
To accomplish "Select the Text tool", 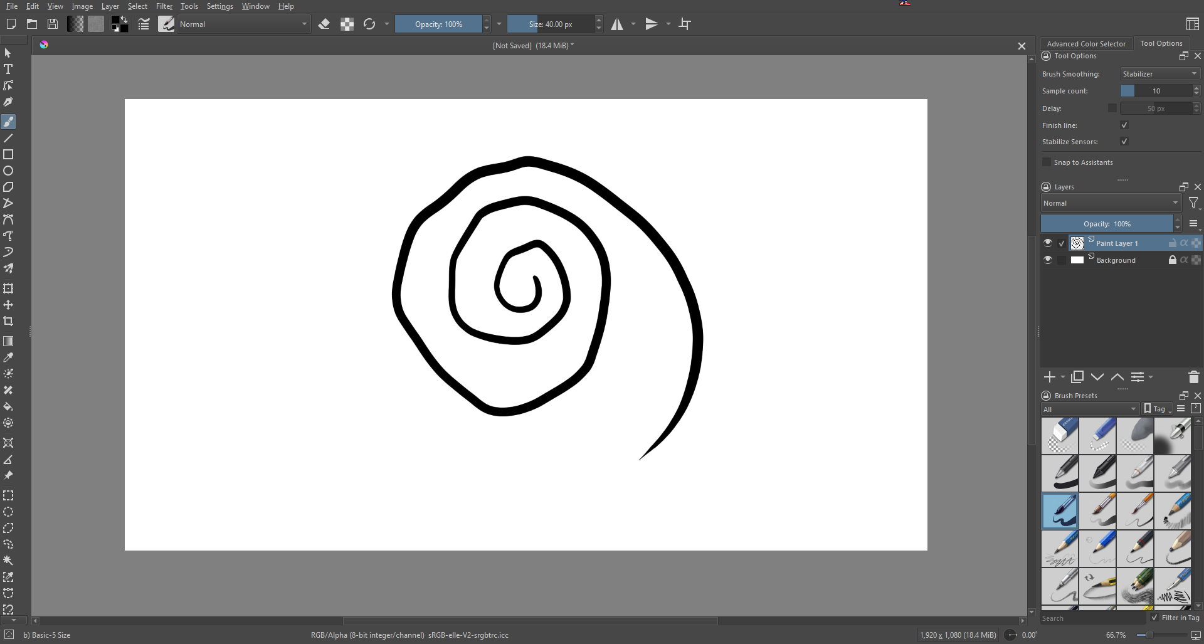I will pyautogui.click(x=9, y=69).
